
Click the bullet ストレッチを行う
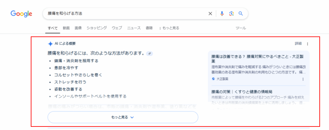click(x=70, y=82)
